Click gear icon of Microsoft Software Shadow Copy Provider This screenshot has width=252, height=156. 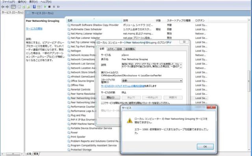point(69,25)
